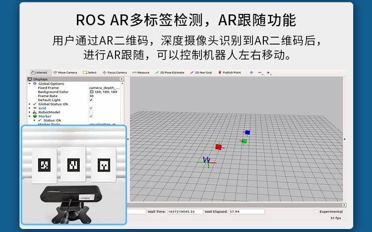Click the red marker cube in 3D view
The image size is (372, 232).
[x=219, y=147]
